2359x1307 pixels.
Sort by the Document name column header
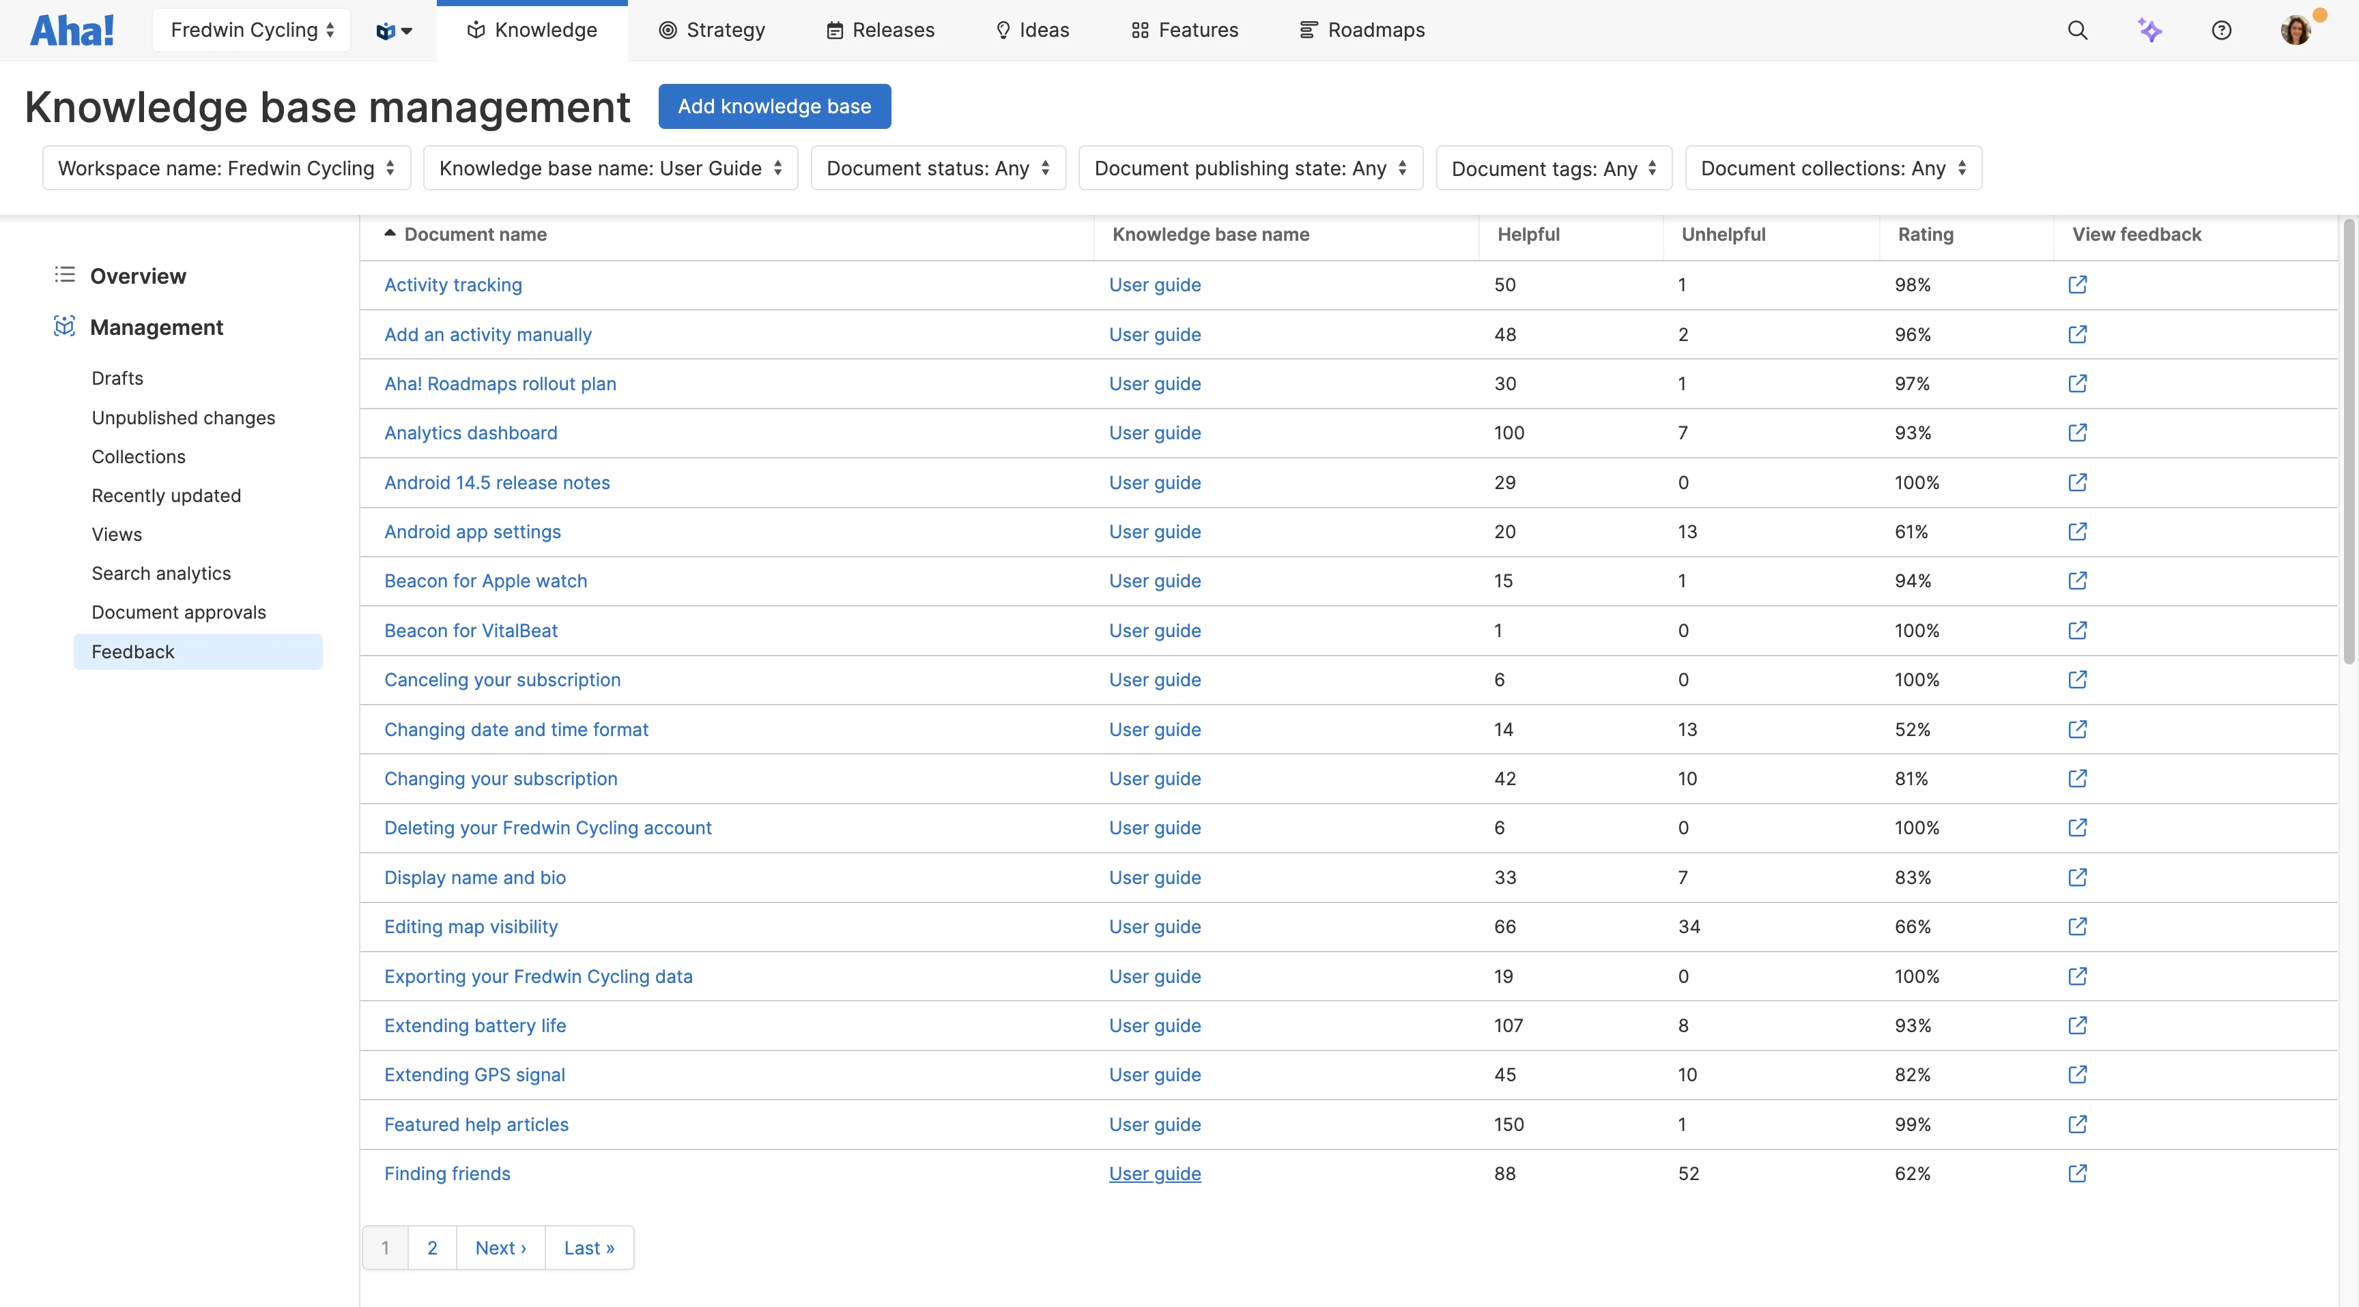click(474, 234)
